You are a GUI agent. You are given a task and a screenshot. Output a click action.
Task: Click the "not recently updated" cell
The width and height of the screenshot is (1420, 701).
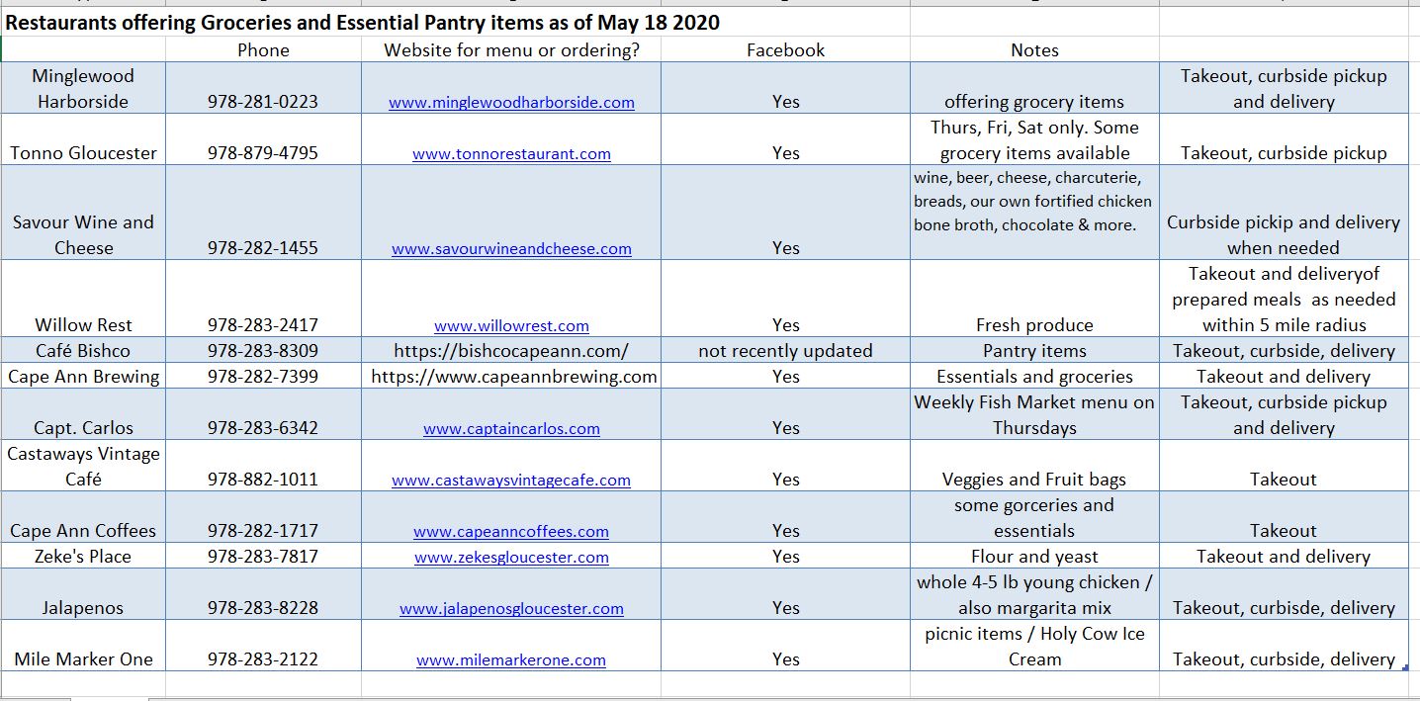pos(785,351)
